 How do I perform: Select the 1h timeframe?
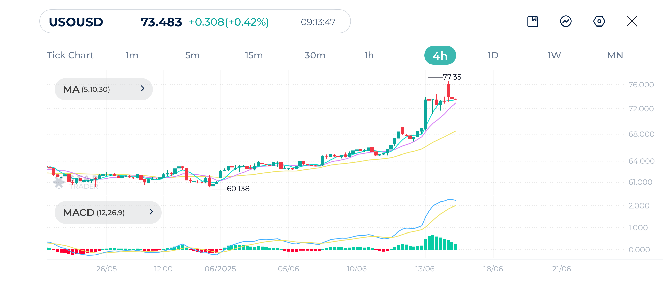pyautogui.click(x=369, y=55)
